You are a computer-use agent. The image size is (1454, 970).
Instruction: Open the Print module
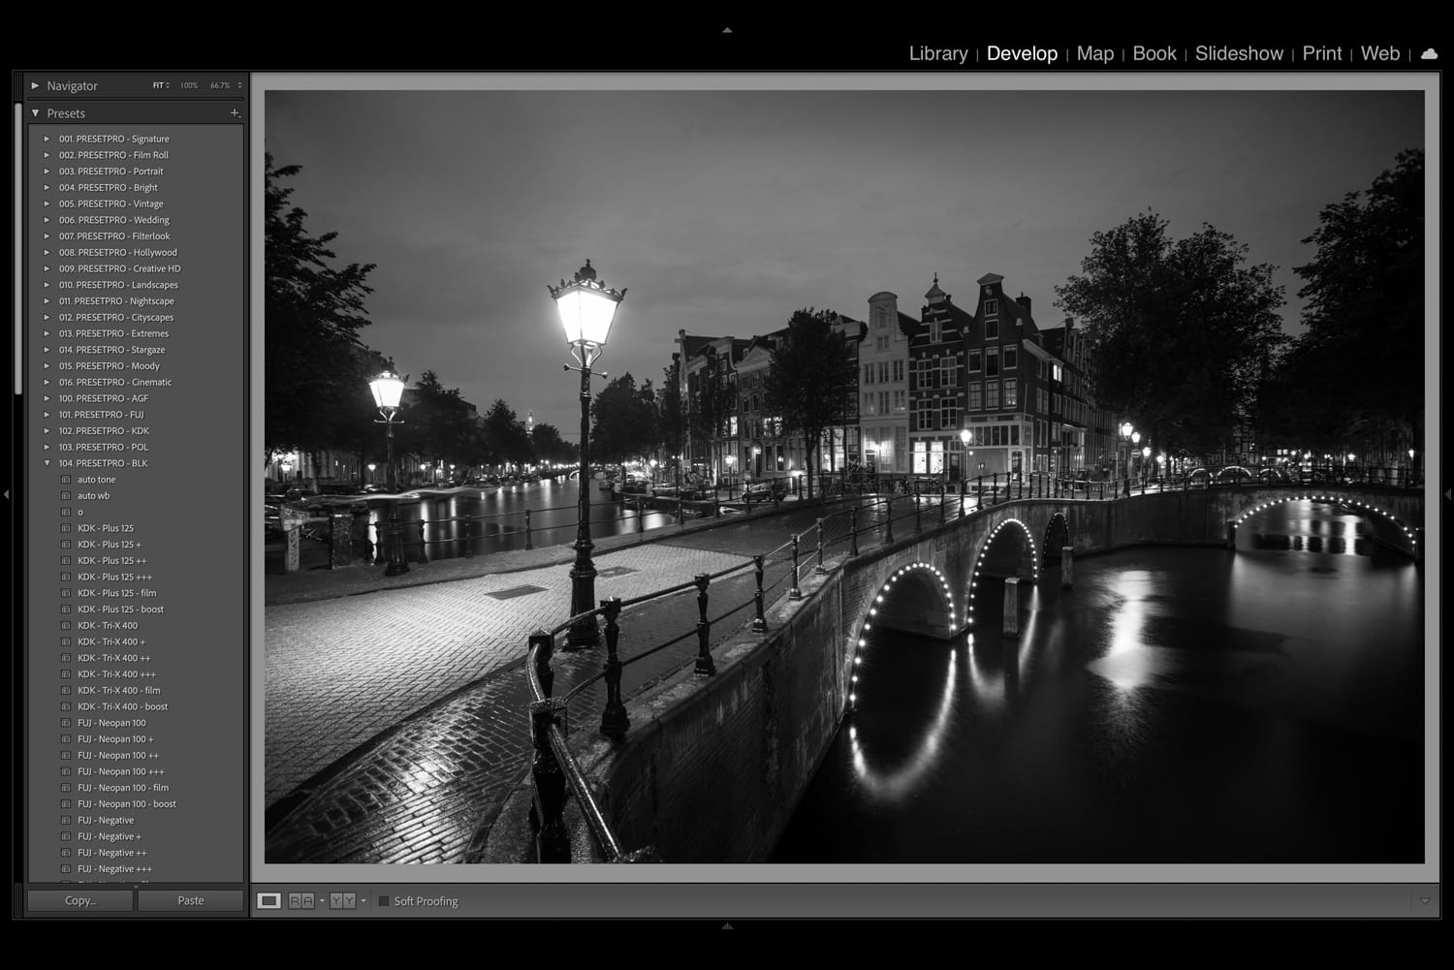click(x=1322, y=54)
